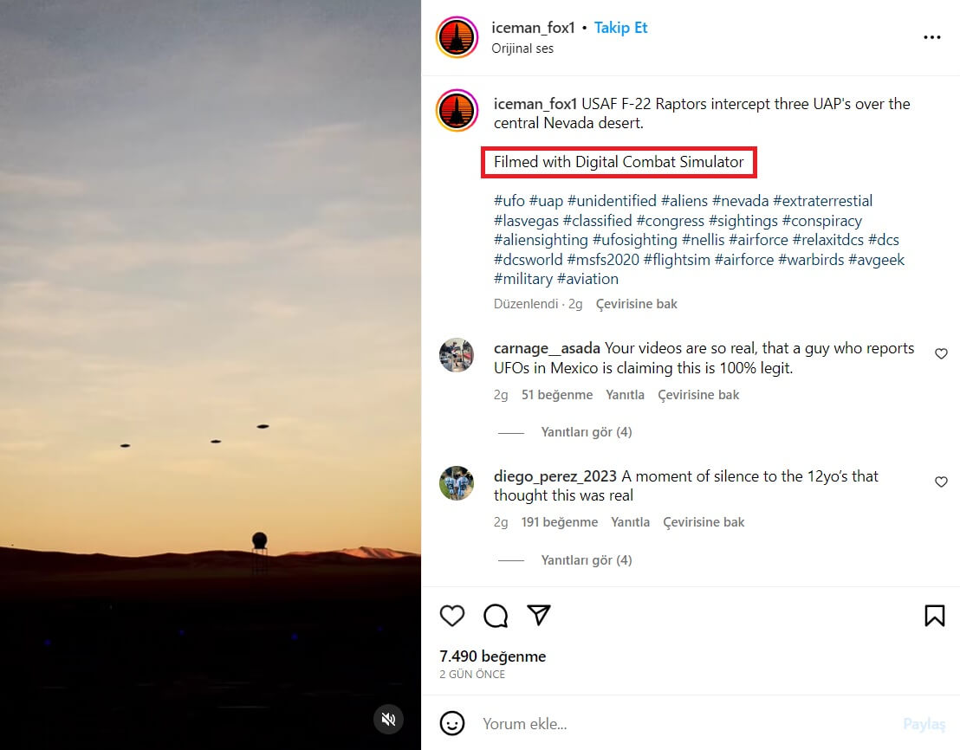This screenshot has height=750, width=960.
Task: Open the emoji picker smiley icon
Action: [451, 723]
